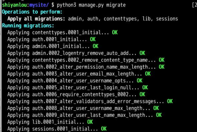The width and height of the screenshot is (197, 132).
Task: Click the 'admin.0002_logentry_remove_auto_add' line
Action: (x=76, y=53)
